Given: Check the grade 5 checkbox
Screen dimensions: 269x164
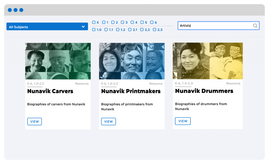Looking at the screenshot, I should (x=142, y=23).
